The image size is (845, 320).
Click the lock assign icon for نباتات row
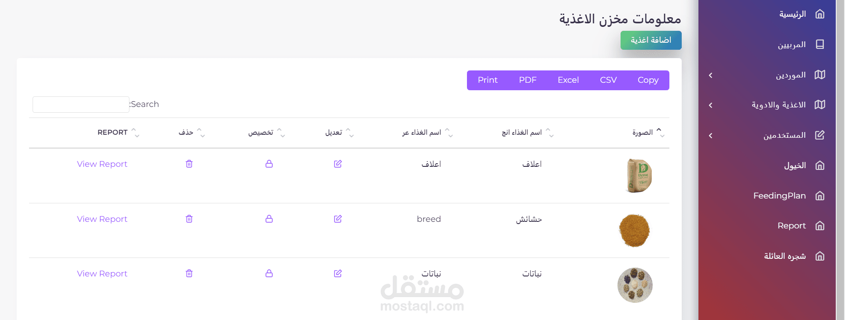(269, 273)
